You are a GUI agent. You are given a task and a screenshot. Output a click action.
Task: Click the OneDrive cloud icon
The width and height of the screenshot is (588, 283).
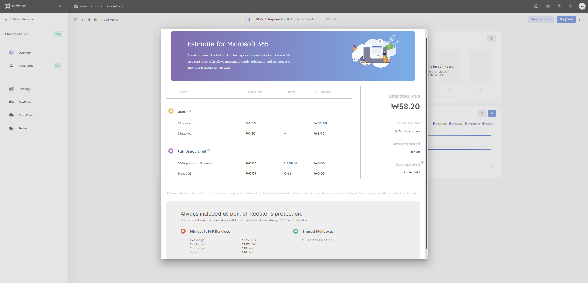[x=11, y=102]
